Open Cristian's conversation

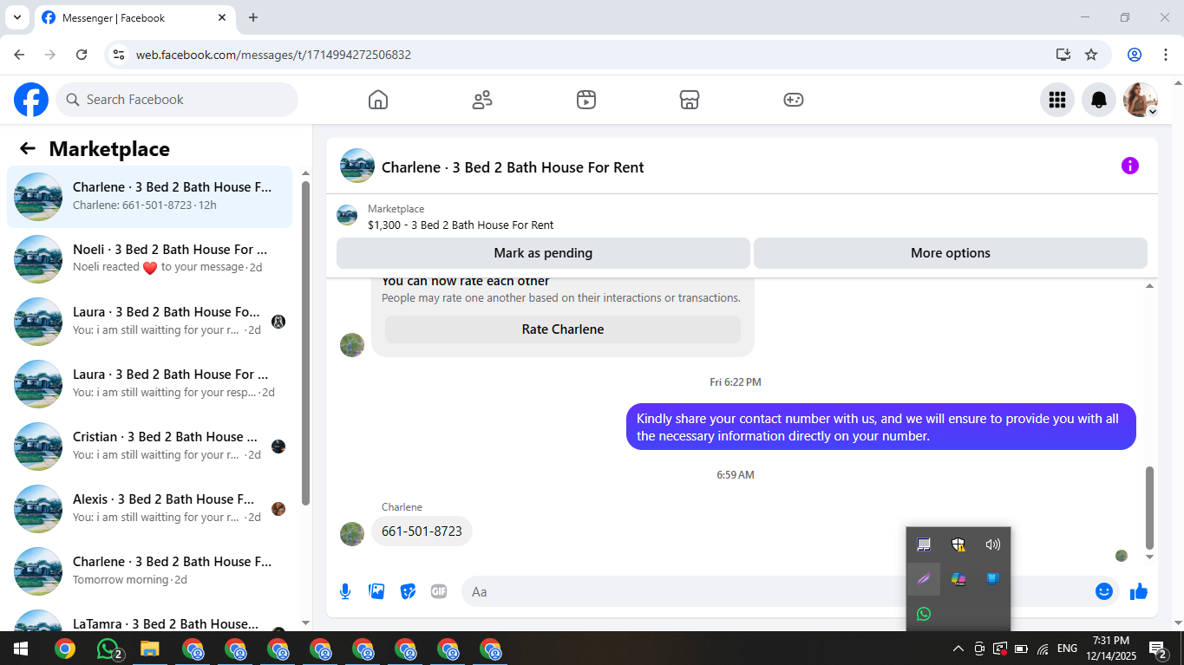[x=149, y=447]
